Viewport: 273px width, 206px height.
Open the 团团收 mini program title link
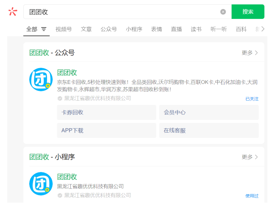point(67,177)
